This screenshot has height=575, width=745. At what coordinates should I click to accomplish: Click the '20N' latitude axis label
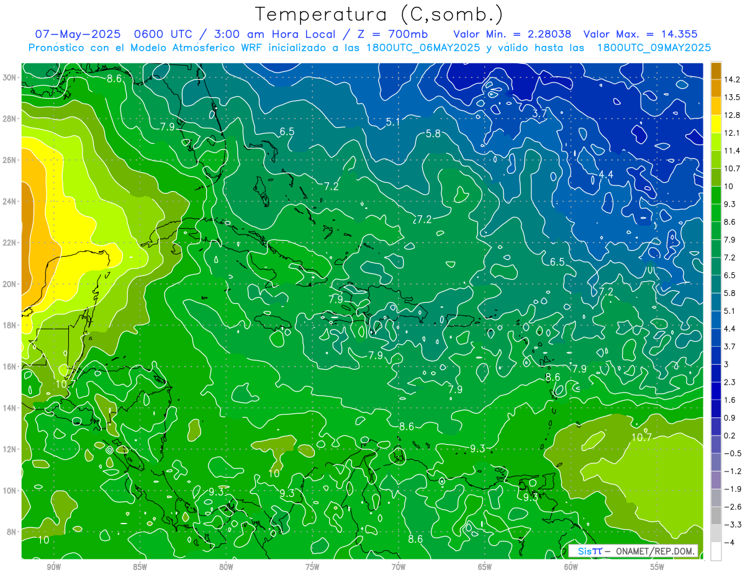[x=10, y=284]
